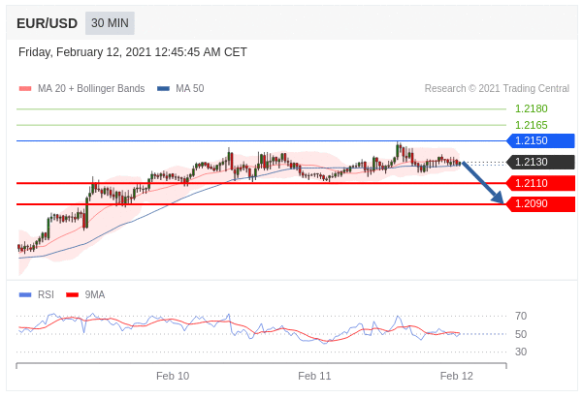This screenshot has height=398, width=583.
Task: Click the red 1.2110 support price tag
Action: coord(541,183)
